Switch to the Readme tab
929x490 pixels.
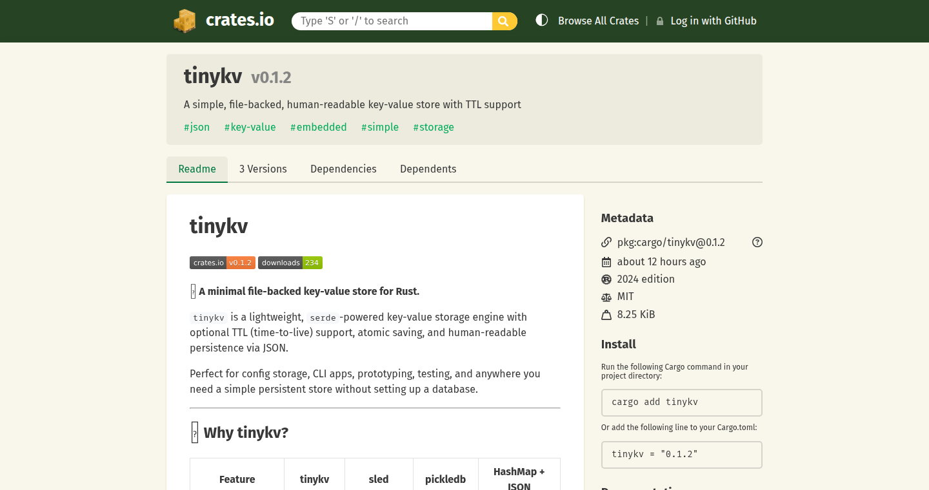(197, 169)
